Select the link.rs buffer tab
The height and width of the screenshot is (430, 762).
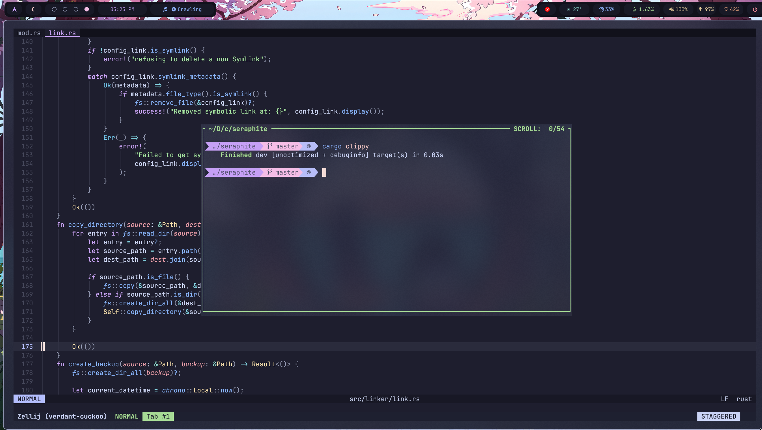62,33
